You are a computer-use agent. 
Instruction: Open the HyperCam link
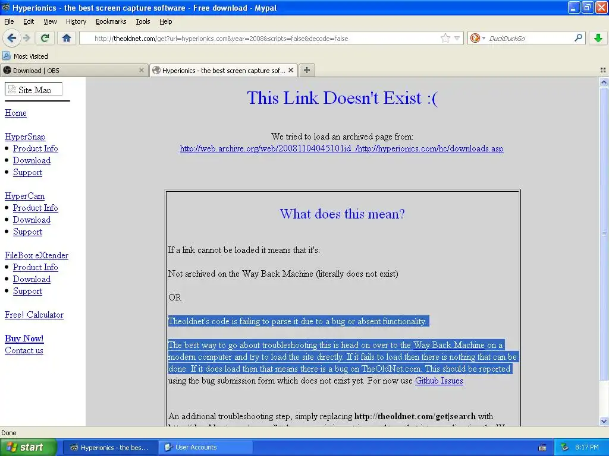click(24, 196)
